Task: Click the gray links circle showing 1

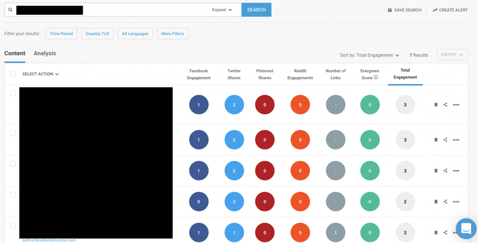Action: tap(336, 233)
